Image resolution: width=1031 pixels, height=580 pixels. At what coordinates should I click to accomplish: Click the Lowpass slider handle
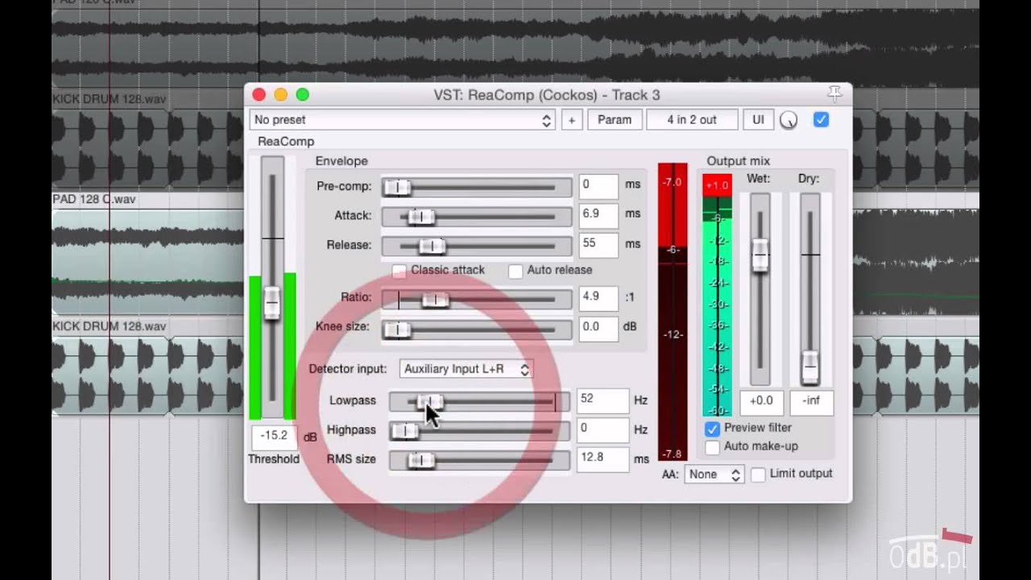(x=429, y=401)
